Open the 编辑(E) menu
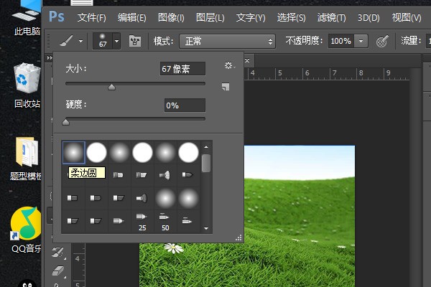This screenshot has height=287, width=431. pos(132,18)
